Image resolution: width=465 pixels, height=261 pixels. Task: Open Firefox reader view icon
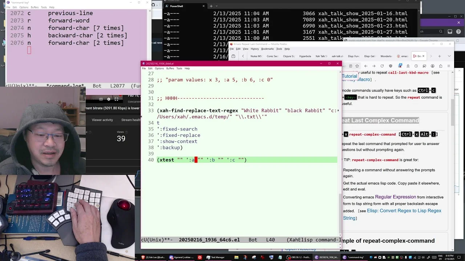(351, 66)
